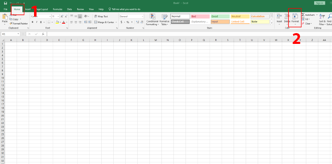Click the text Orientation icon
This screenshot has height=164, width=332.
[x=86, y=16]
